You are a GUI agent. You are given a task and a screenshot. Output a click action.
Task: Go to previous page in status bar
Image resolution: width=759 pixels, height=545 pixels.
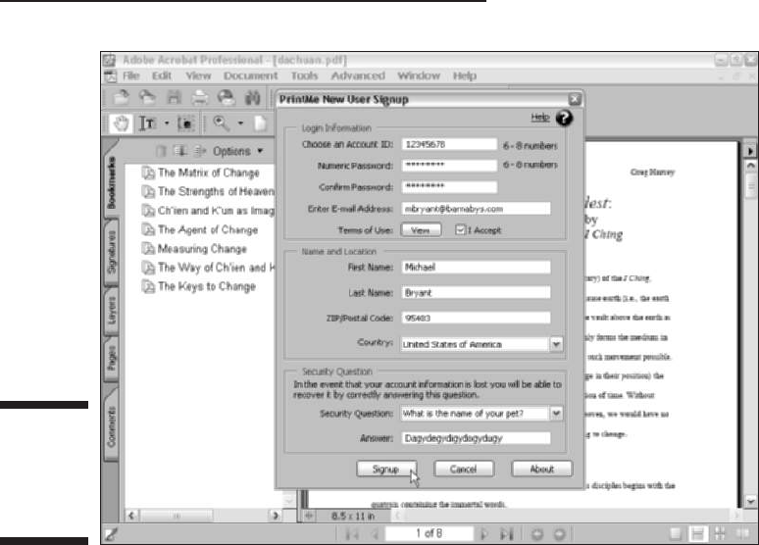click(374, 534)
